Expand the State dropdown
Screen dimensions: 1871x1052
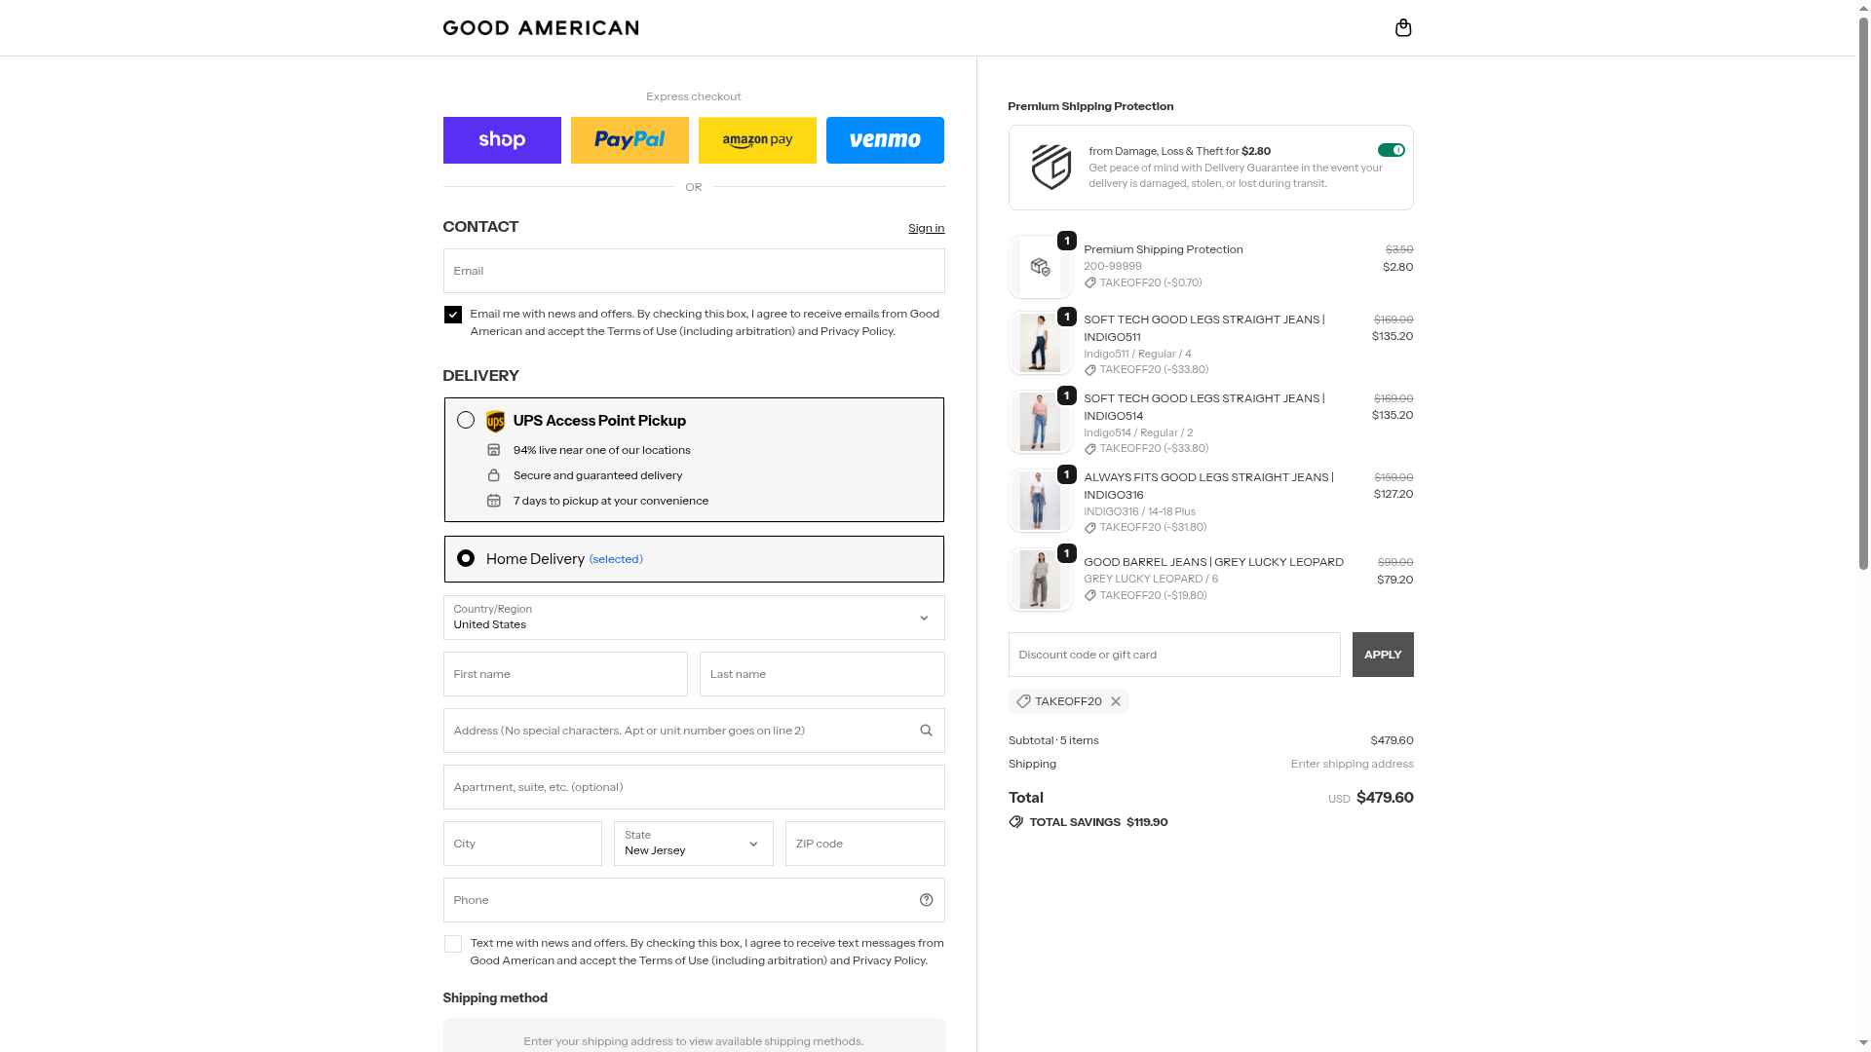(693, 844)
